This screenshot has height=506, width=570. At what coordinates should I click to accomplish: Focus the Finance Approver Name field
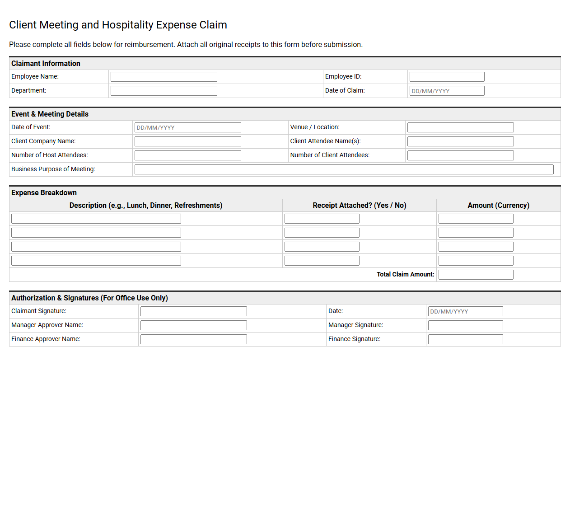tap(194, 339)
